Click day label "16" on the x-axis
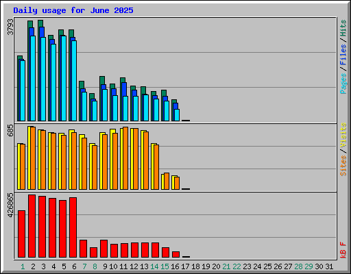 point(175,266)
